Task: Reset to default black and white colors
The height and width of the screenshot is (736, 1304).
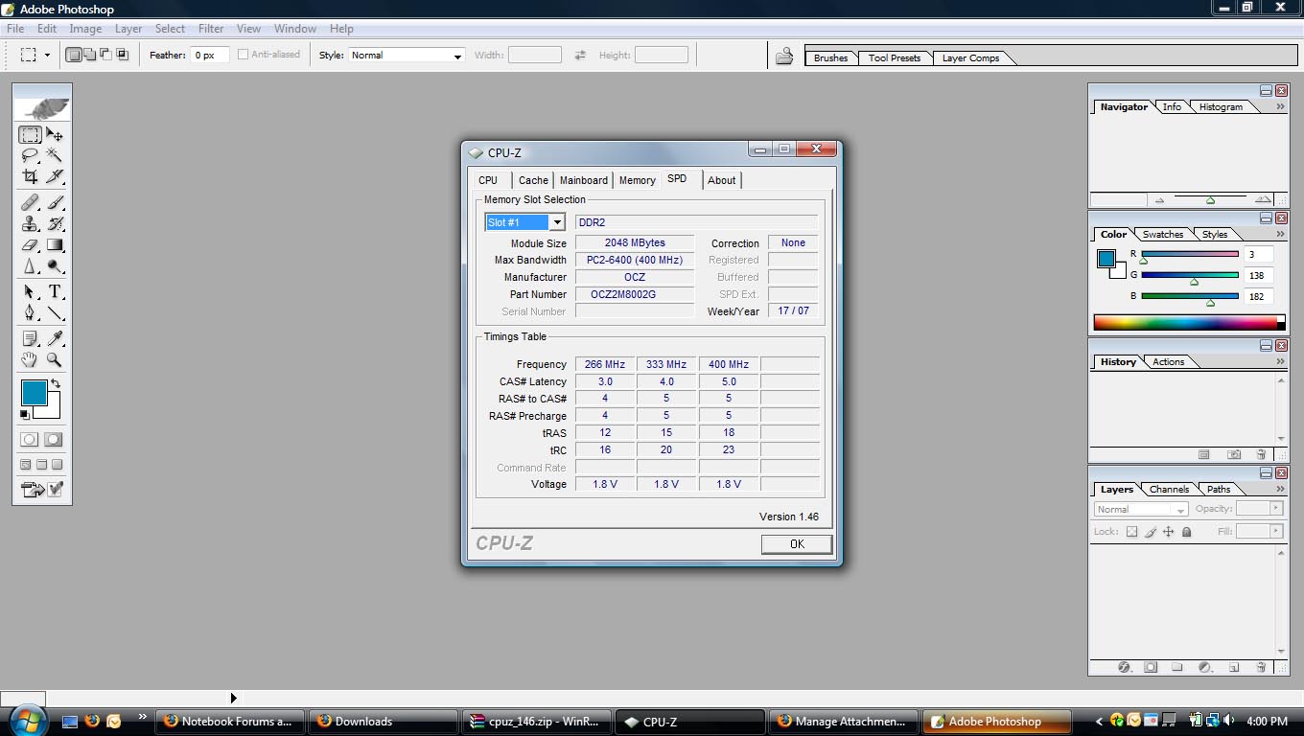Action: (25, 414)
